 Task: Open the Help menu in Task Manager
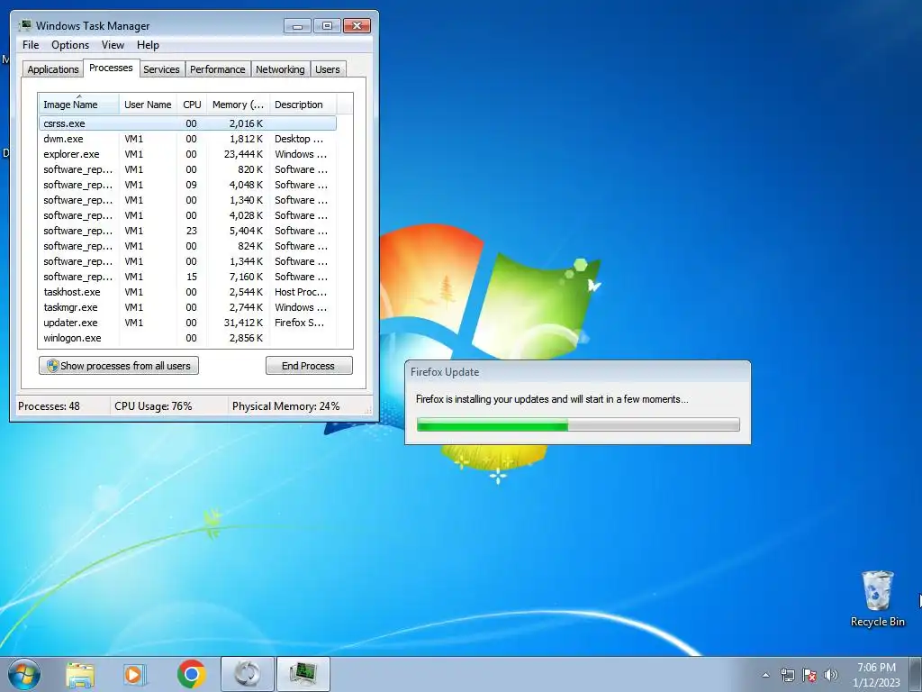click(x=148, y=45)
